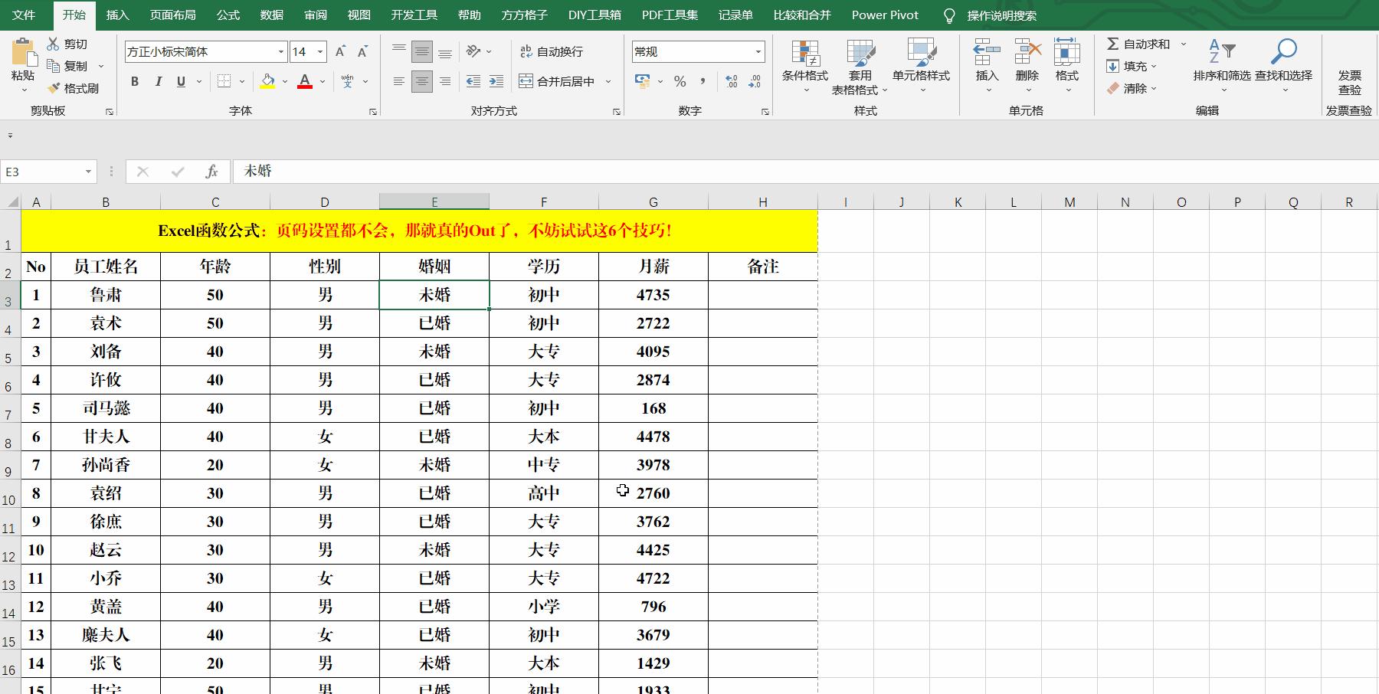Image resolution: width=1379 pixels, height=694 pixels.
Task: Toggle Italic formatting
Action: 158,81
